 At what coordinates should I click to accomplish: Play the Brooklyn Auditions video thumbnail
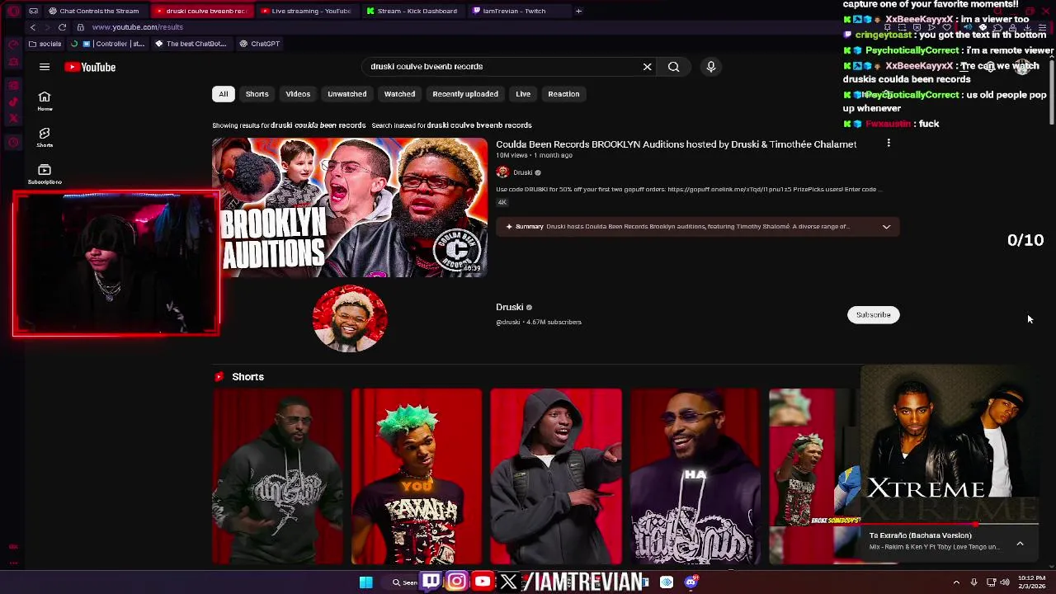(350, 207)
